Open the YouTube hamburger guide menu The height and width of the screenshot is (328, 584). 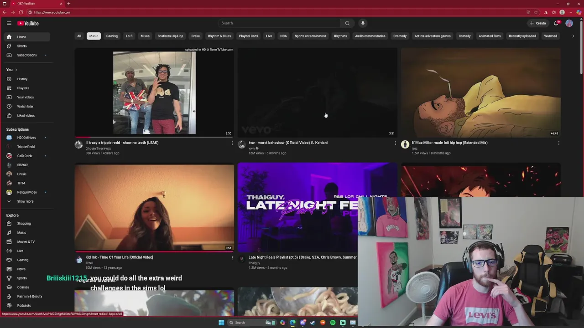pos(9,23)
